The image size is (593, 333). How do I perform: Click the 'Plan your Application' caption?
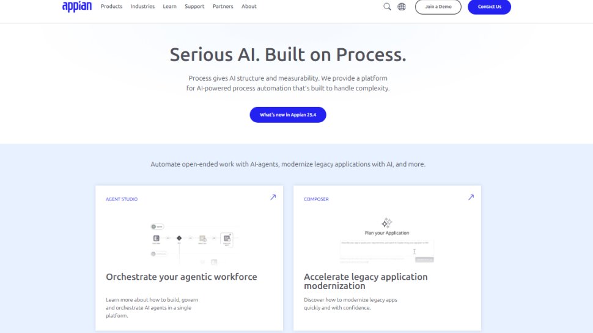coord(387,233)
